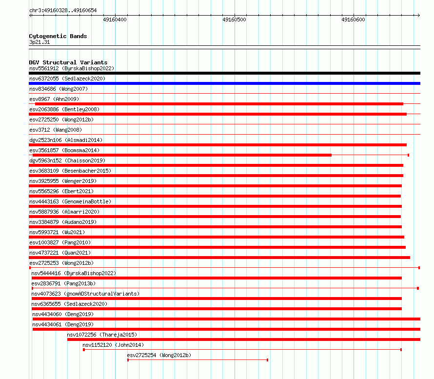Click the nsv6365655 (Sedlazeck2020) label

coord(69,304)
